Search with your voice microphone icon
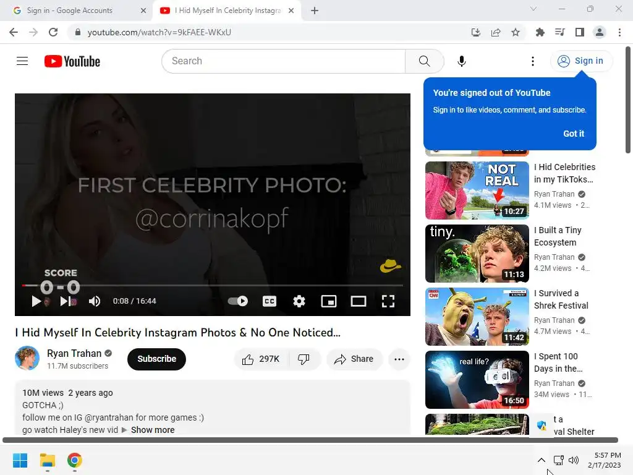 [461, 61]
